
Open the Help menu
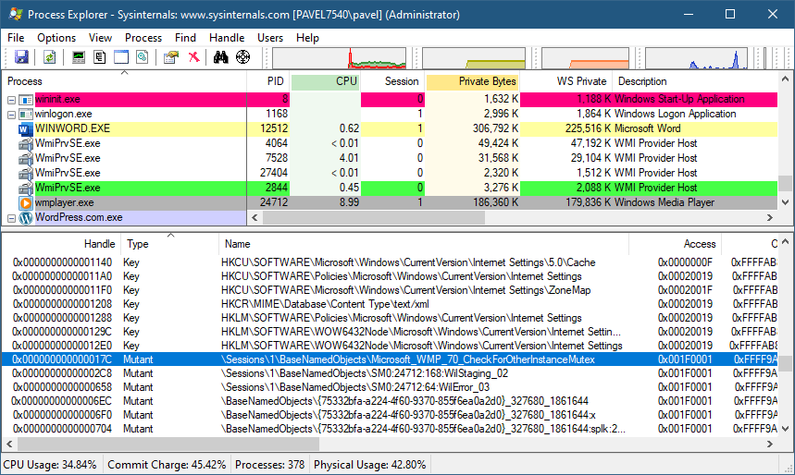pos(308,38)
